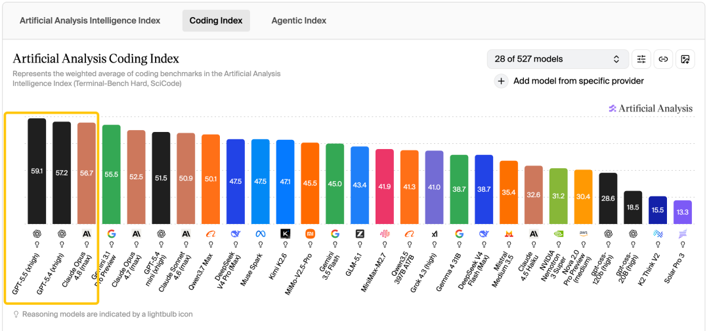Click the Google logo under Gemini 3.1 Pro Preview

[x=111, y=234]
